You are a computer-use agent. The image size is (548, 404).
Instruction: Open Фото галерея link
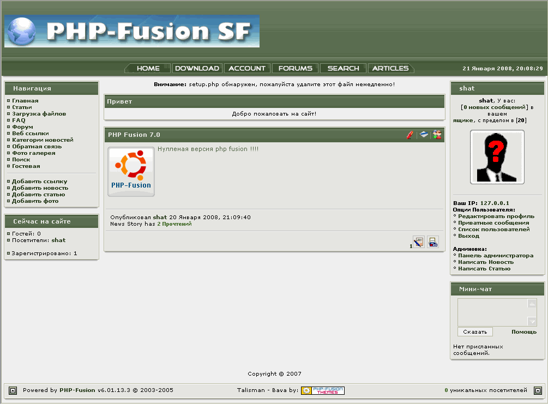[34, 153]
